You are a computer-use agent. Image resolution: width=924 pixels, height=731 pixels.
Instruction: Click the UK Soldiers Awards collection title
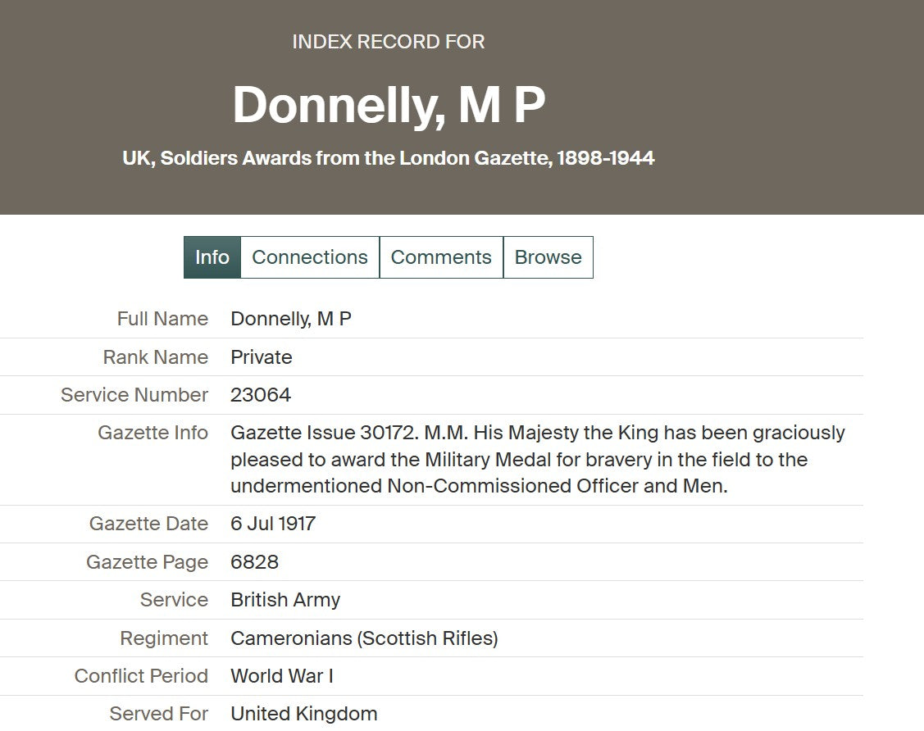(x=389, y=158)
